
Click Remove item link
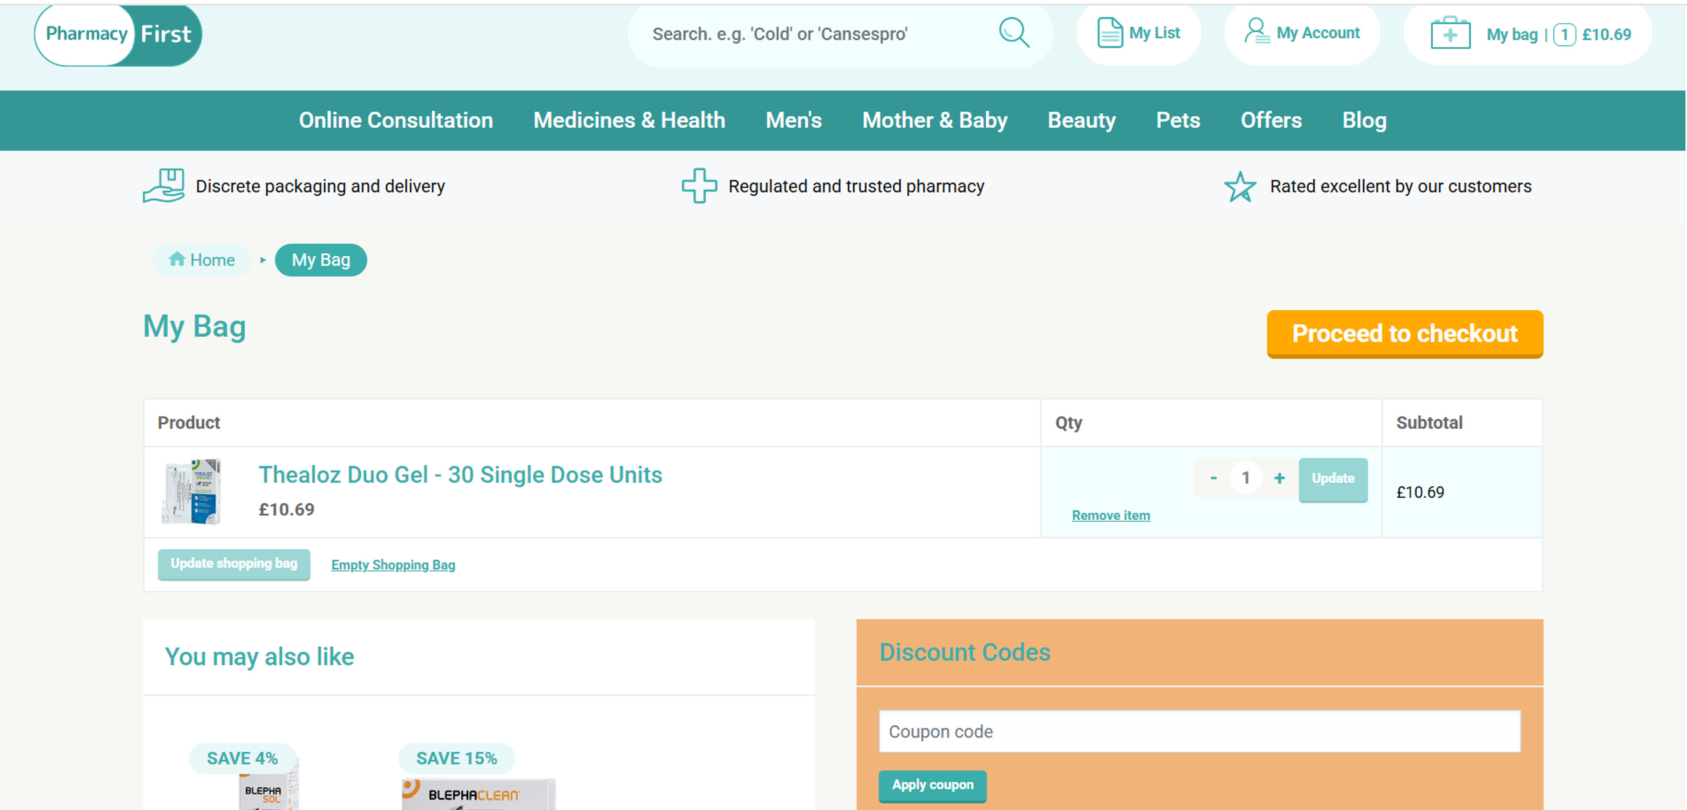pyautogui.click(x=1110, y=516)
